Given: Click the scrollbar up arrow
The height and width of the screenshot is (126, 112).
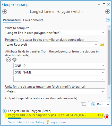Looking at the screenshot, I should 109,27.
